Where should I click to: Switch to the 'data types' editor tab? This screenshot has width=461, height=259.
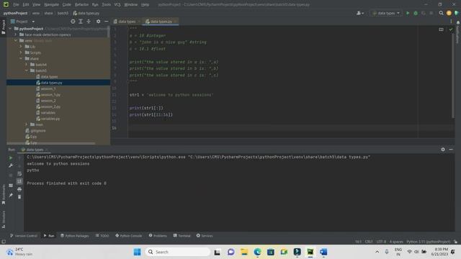pos(127,22)
